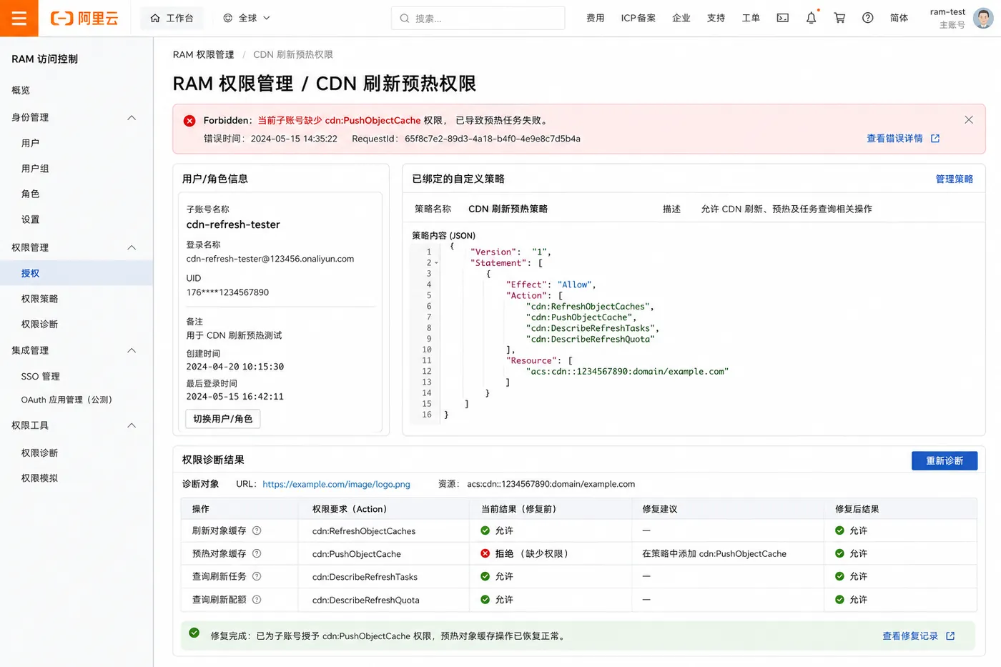Click 查看错误详情 link
1001x667 pixels.
[894, 139]
